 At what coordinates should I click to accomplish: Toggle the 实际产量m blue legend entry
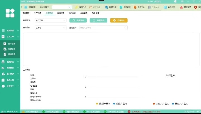click(x=120, y=104)
